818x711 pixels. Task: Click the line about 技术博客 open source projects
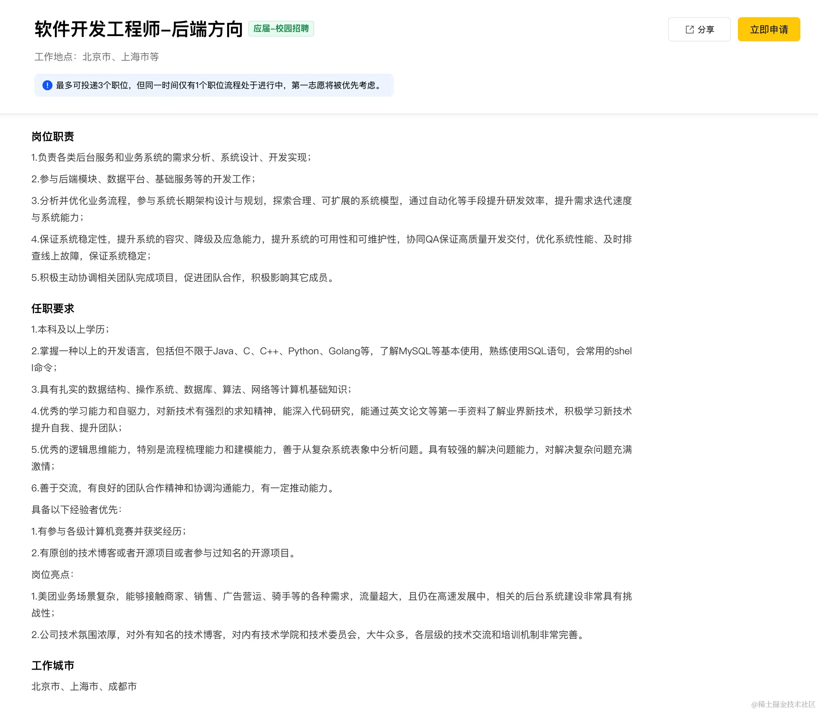point(164,553)
